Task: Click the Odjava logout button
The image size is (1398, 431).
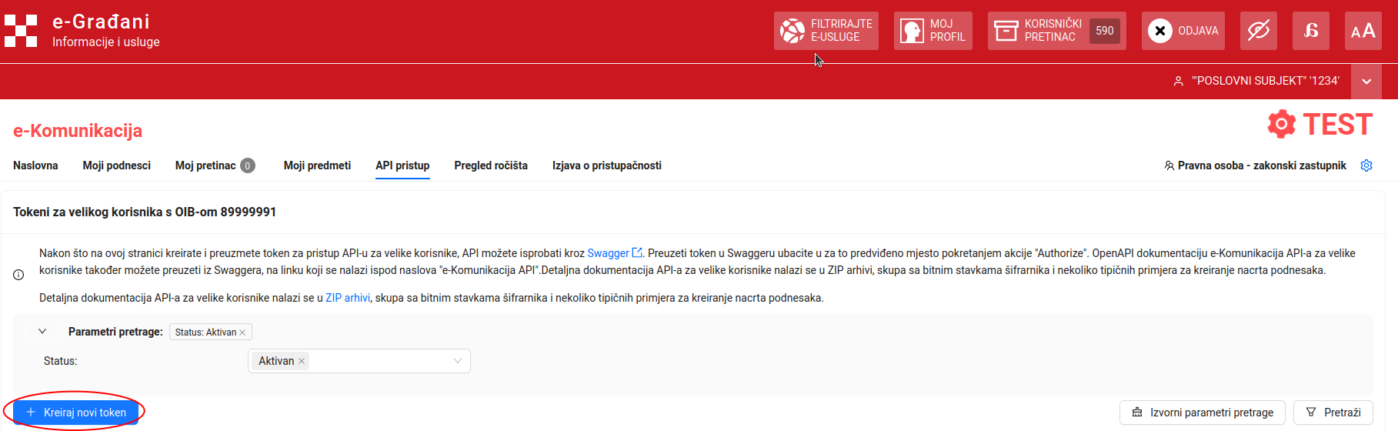Action: click(1183, 31)
